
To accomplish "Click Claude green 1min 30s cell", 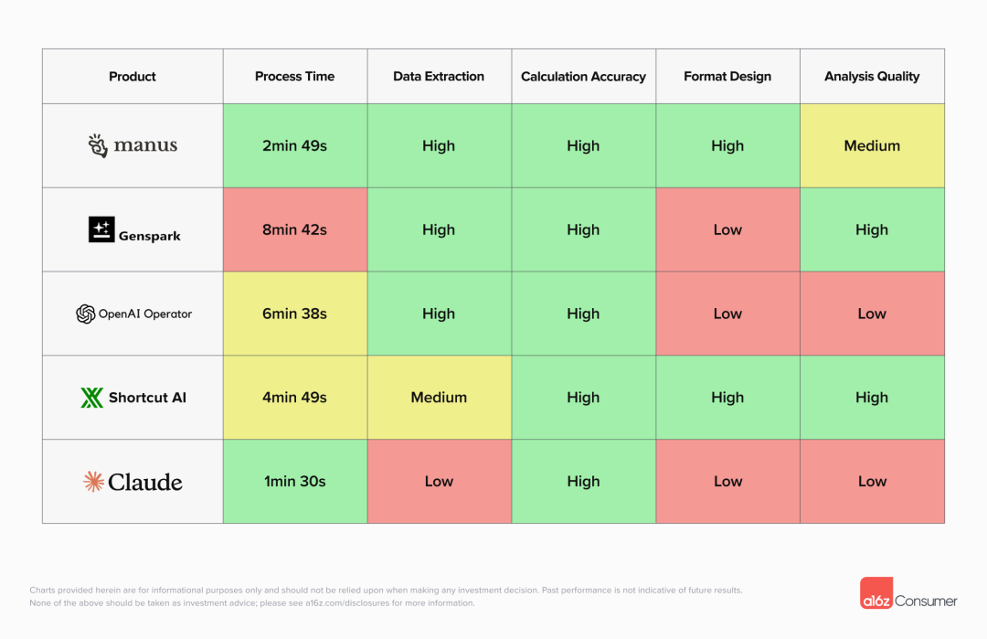I will click(x=294, y=482).
